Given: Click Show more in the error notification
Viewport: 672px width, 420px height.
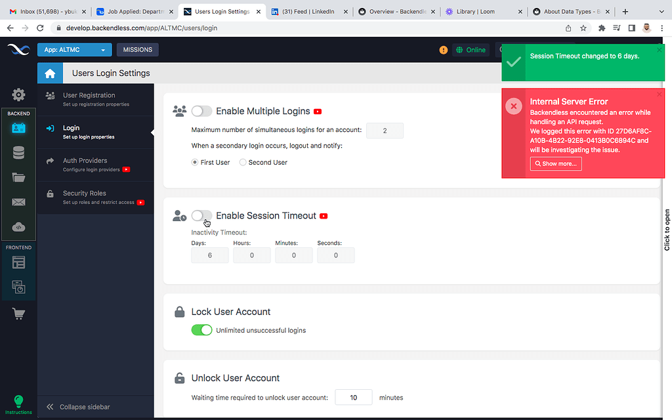Looking at the screenshot, I should [556, 163].
